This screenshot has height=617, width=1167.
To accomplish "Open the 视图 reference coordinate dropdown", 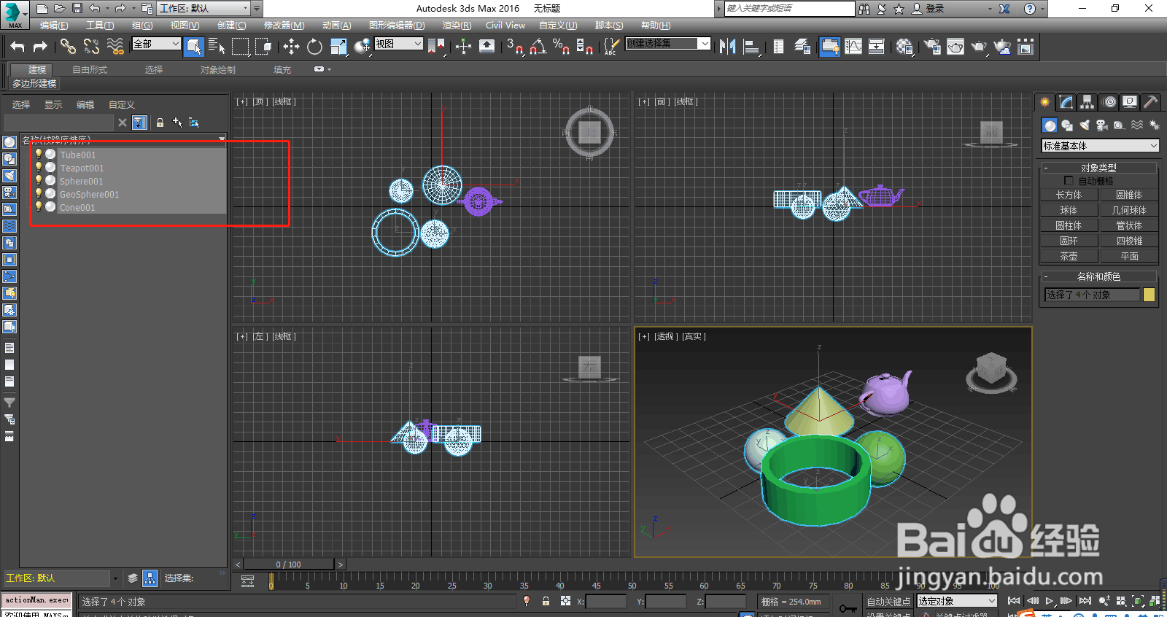I will coord(398,44).
